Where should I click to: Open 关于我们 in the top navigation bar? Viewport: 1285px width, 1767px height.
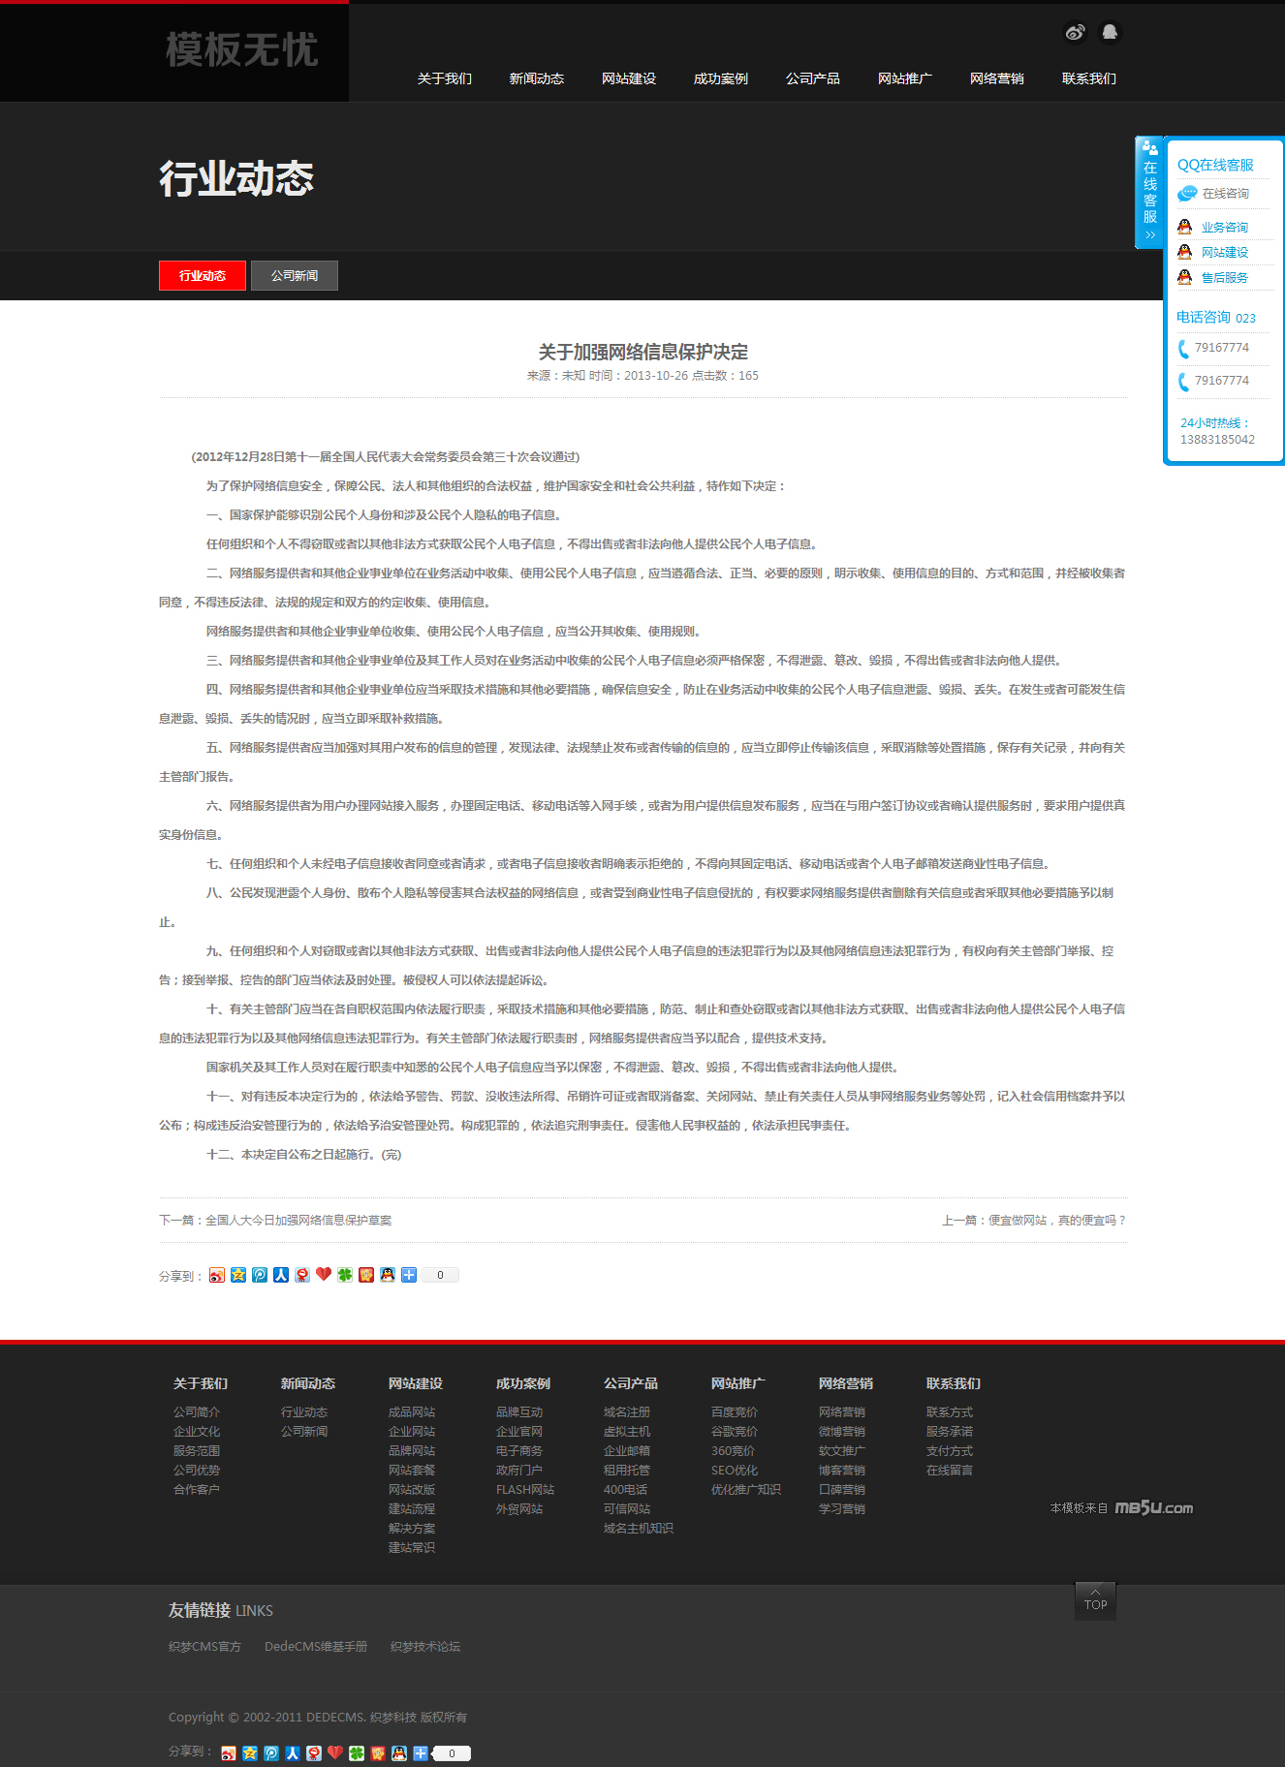point(444,78)
